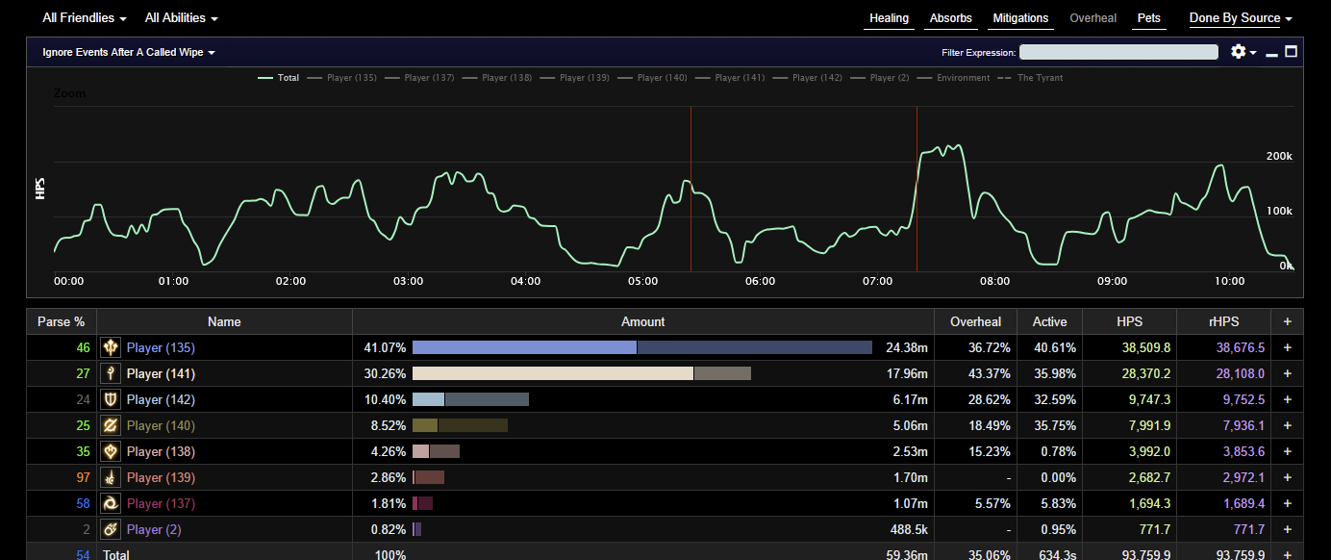
Task: Expand all rows via header plus
Action: coord(1287,321)
